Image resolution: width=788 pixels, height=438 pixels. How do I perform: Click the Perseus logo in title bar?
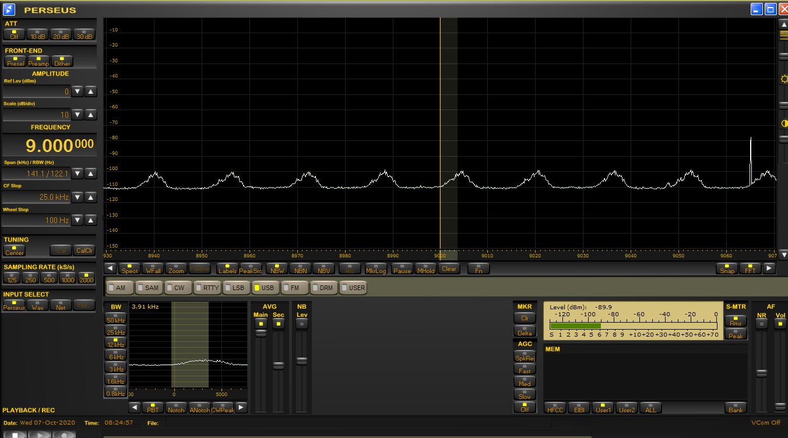[x=8, y=9]
